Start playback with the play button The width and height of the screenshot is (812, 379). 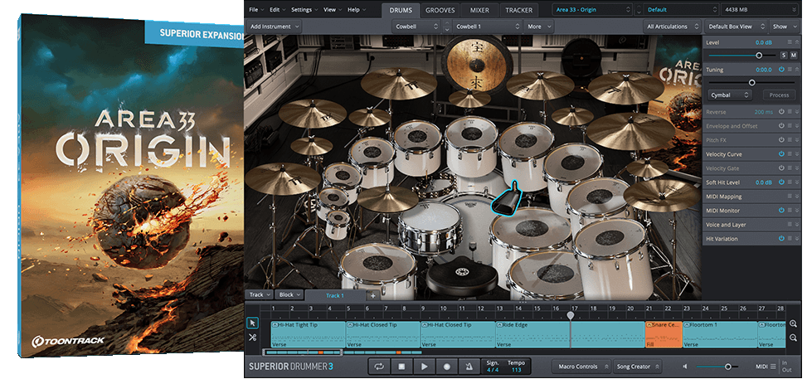[x=424, y=367]
